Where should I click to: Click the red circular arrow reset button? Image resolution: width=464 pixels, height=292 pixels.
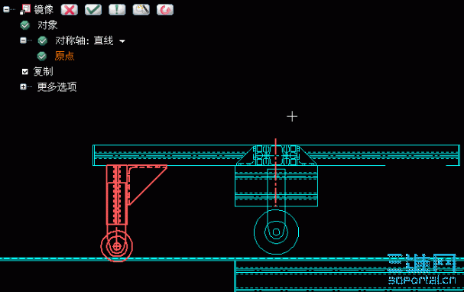[165, 10]
